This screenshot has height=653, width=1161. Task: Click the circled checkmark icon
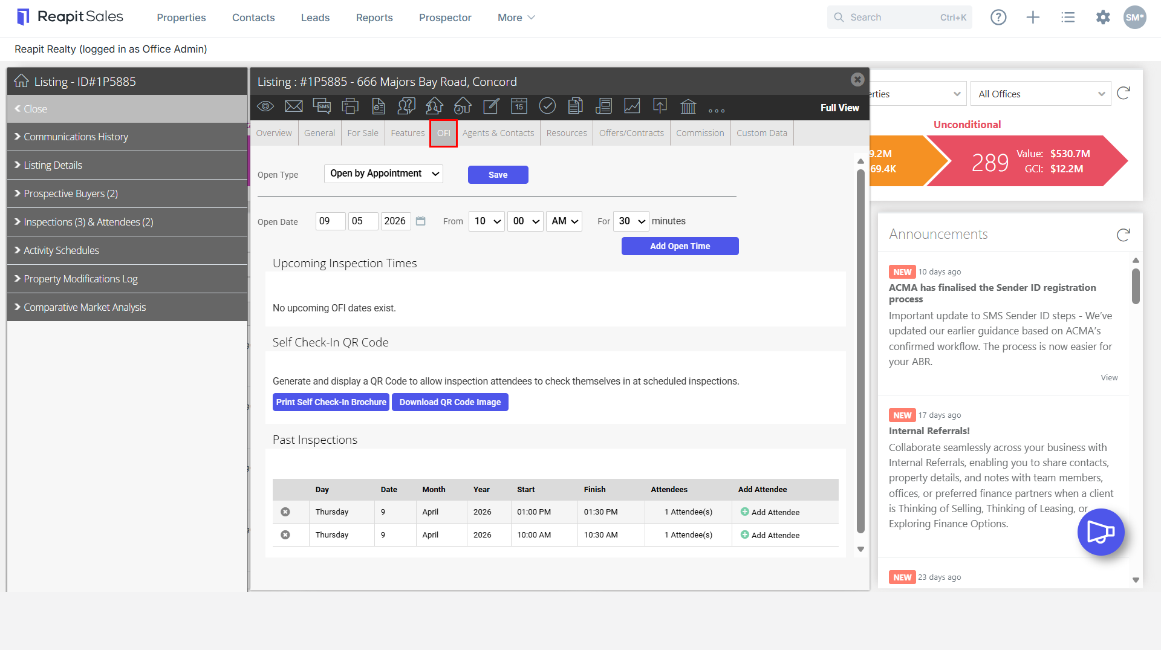coord(547,106)
